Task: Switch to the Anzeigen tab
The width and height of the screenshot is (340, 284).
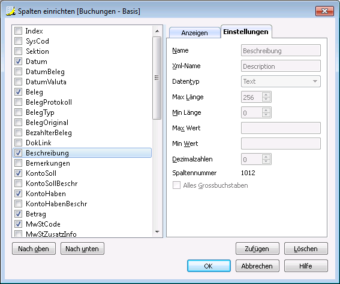Action: (194, 33)
